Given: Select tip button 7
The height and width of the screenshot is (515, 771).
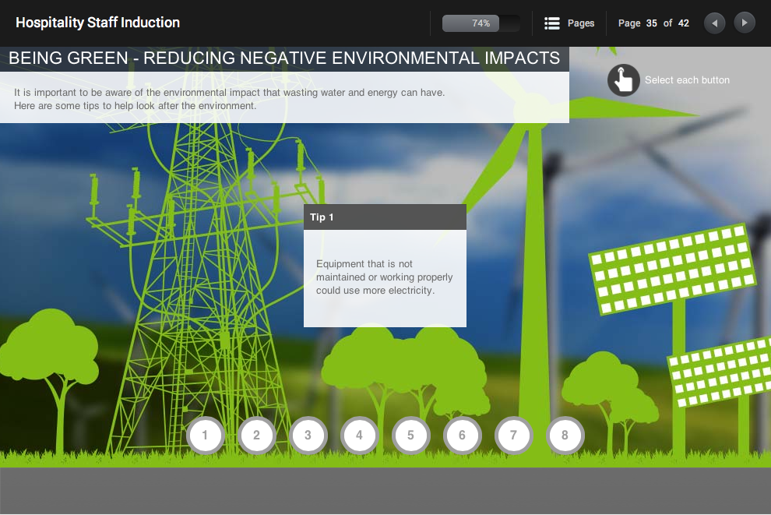Looking at the screenshot, I should point(513,436).
